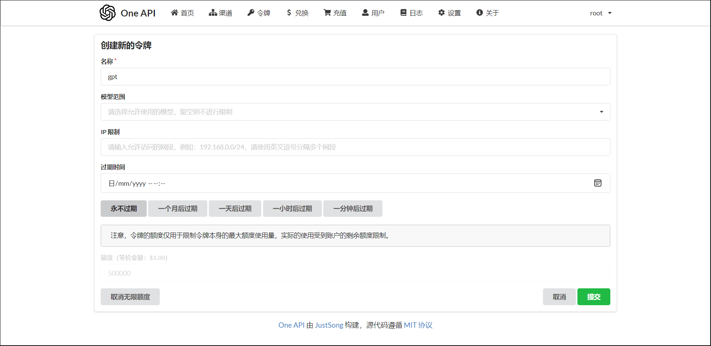Select 永不过期 expiration option
The width and height of the screenshot is (711, 346).
[x=123, y=209]
